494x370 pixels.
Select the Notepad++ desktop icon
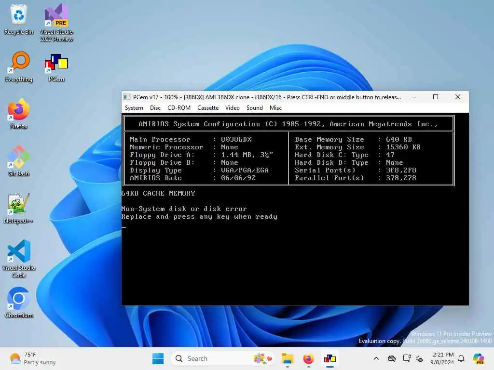pyautogui.click(x=19, y=208)
